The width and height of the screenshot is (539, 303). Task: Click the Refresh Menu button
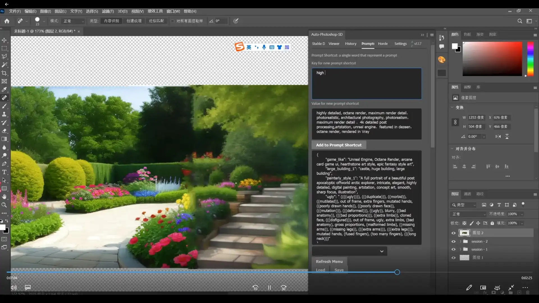point(329,261)
